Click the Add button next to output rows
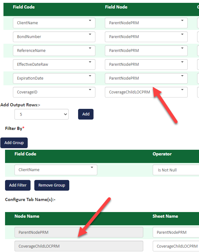Screen dimensions: 199x252 [86, 114]
